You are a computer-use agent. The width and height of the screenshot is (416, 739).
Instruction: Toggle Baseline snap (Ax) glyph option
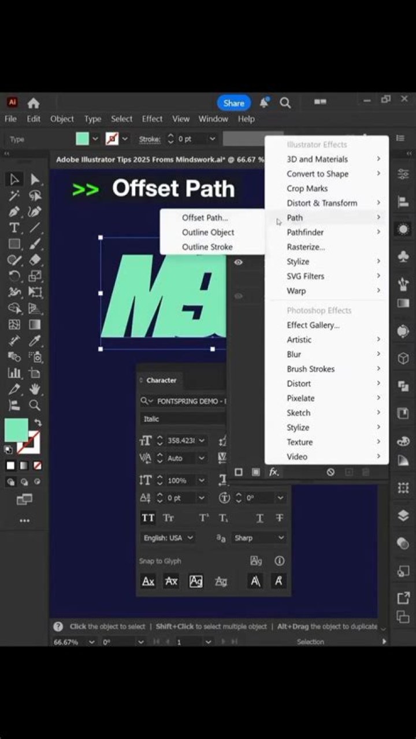click(148, 581)
